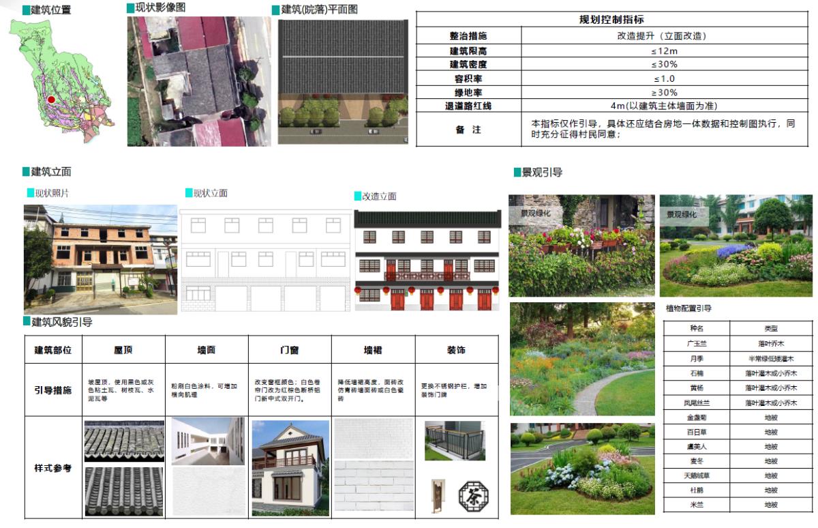
Task: Click the cyan marker beside 改造立面 label
Action: click(357, 196)
